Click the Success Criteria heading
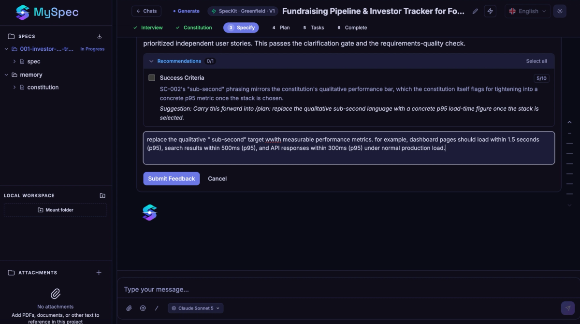Screen dimensions: 580x324 182,77
